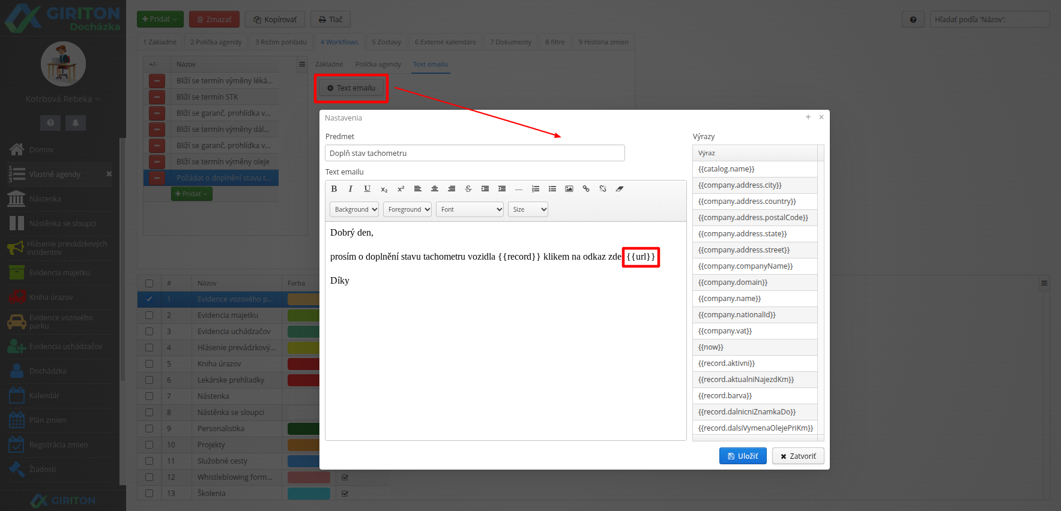Toggle italic formatting in email editor
This screenshot has height=511, width=1061.
coord(351,189)
